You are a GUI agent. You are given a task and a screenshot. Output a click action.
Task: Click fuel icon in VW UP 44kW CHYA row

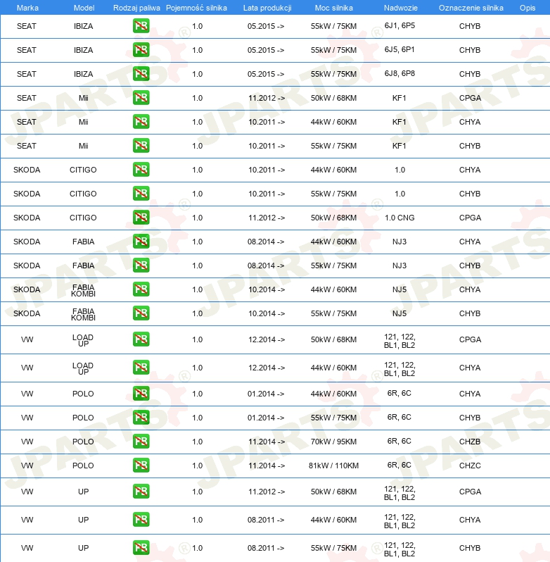[141, 520]
